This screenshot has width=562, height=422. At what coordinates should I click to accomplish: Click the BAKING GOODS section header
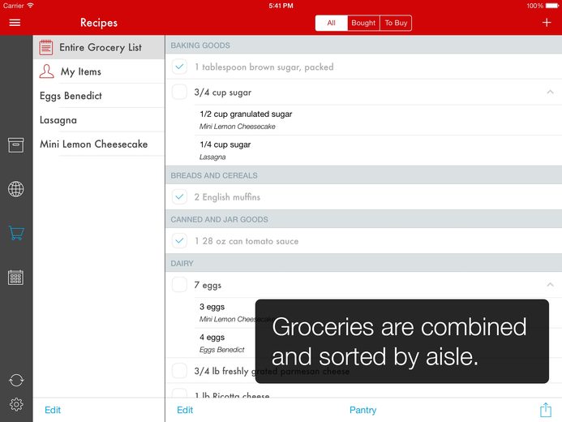point(364,45)
